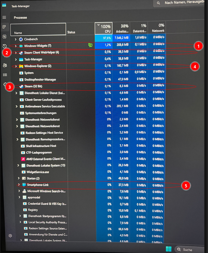Click the Cinebench process icon
This screenshot has height=253, width=208.
[21, 39]
